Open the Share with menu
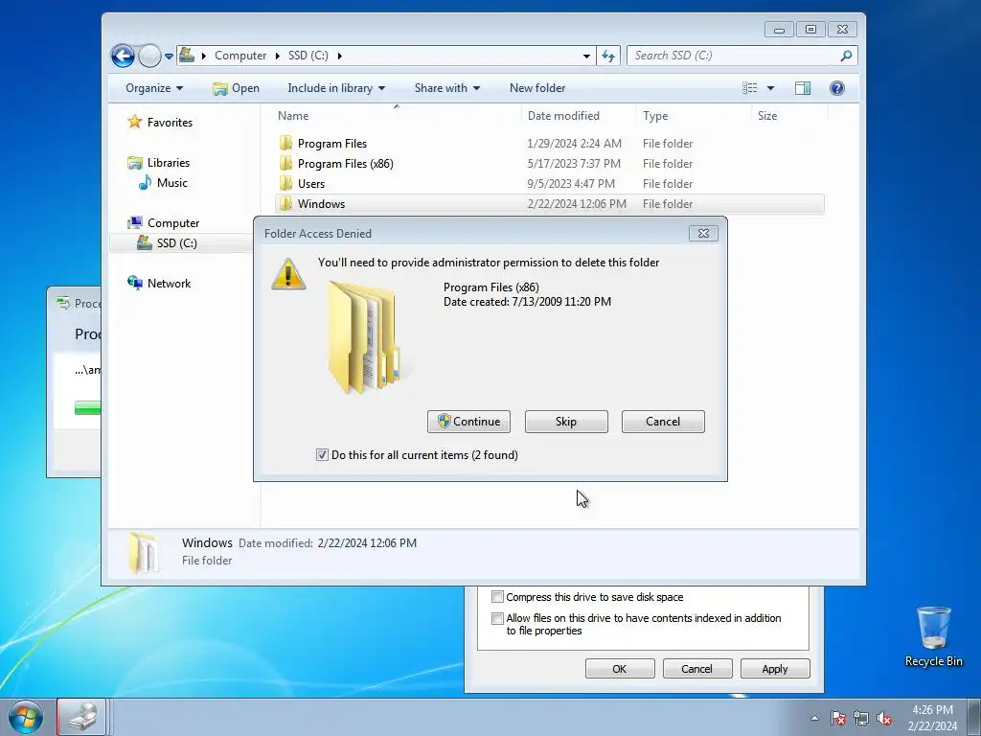This screenshot has width=981, height=736. tap(446, 88)
